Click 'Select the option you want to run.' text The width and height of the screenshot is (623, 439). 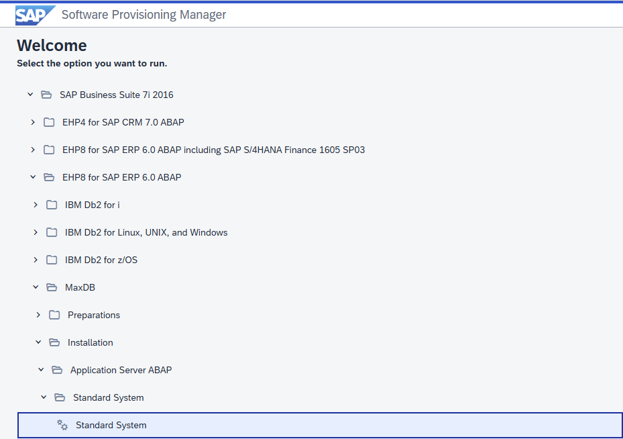[92, 64]
